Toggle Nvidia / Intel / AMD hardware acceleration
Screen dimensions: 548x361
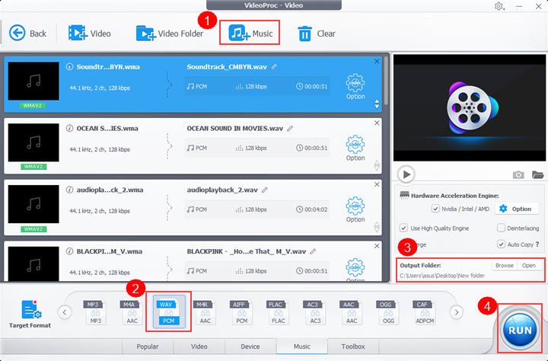(435, 209)
